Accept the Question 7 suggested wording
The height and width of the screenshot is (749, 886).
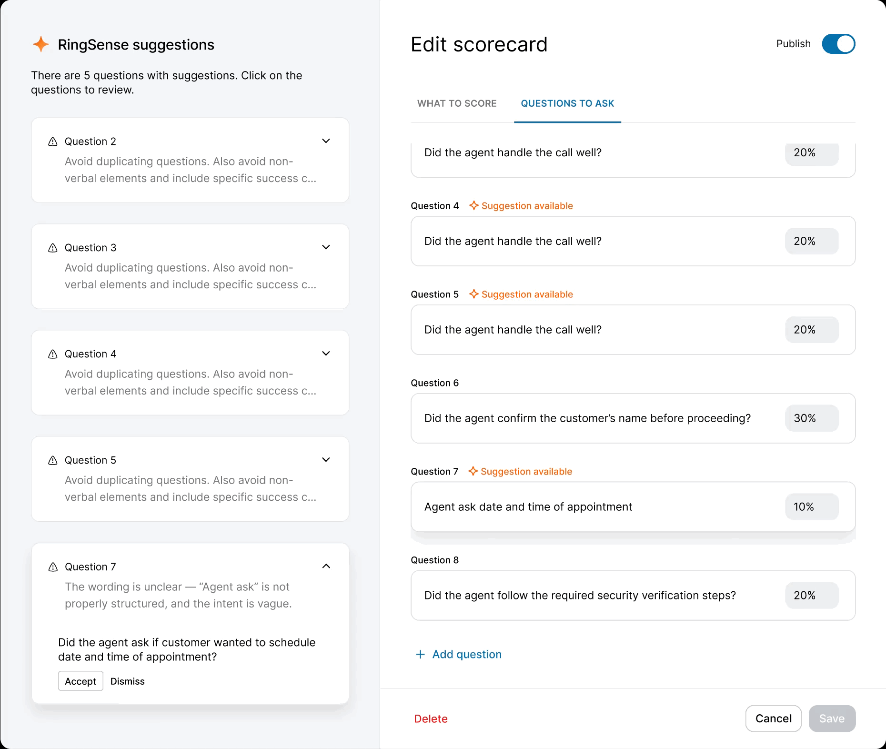click(x=80, y=681)
